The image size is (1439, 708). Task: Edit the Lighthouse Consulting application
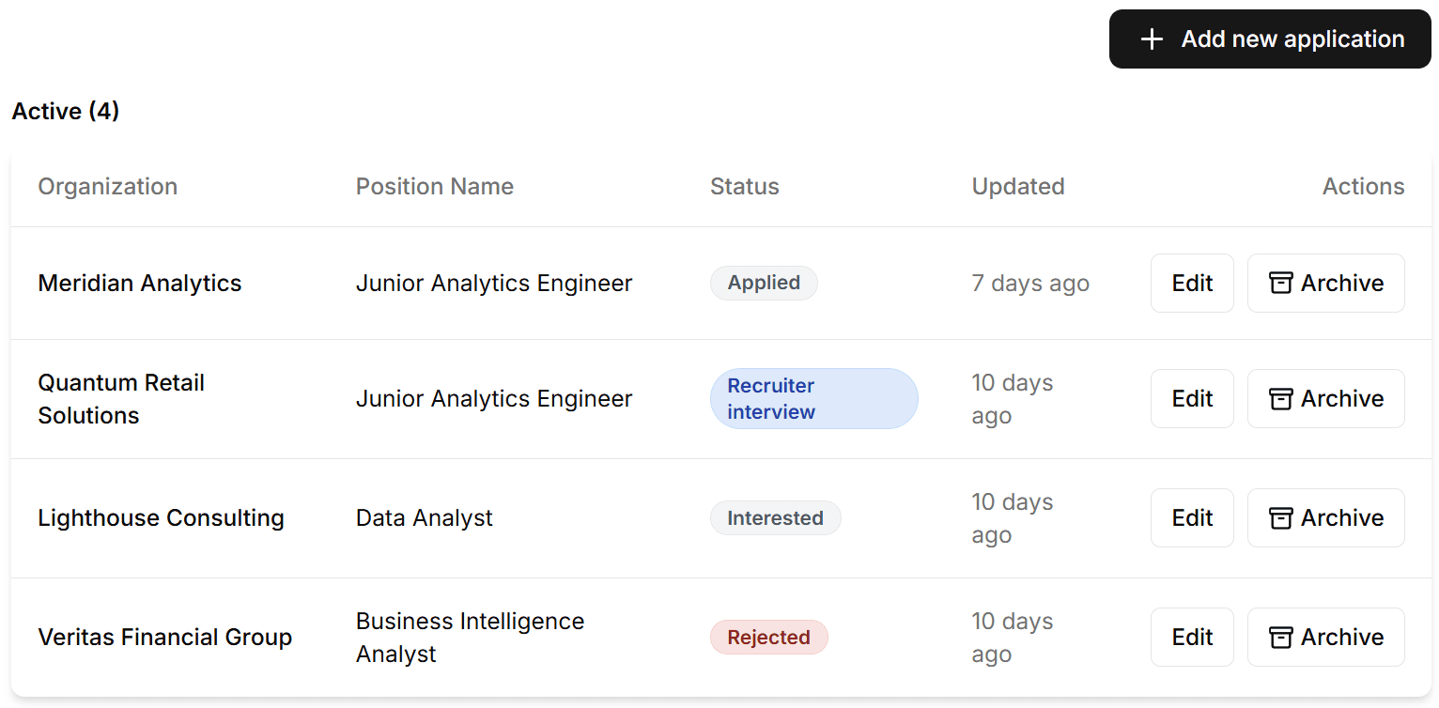(1192, 517)
